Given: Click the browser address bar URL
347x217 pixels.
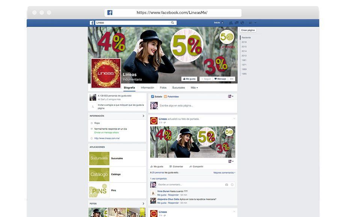Looking at the screenshot, I should [172, 13].
